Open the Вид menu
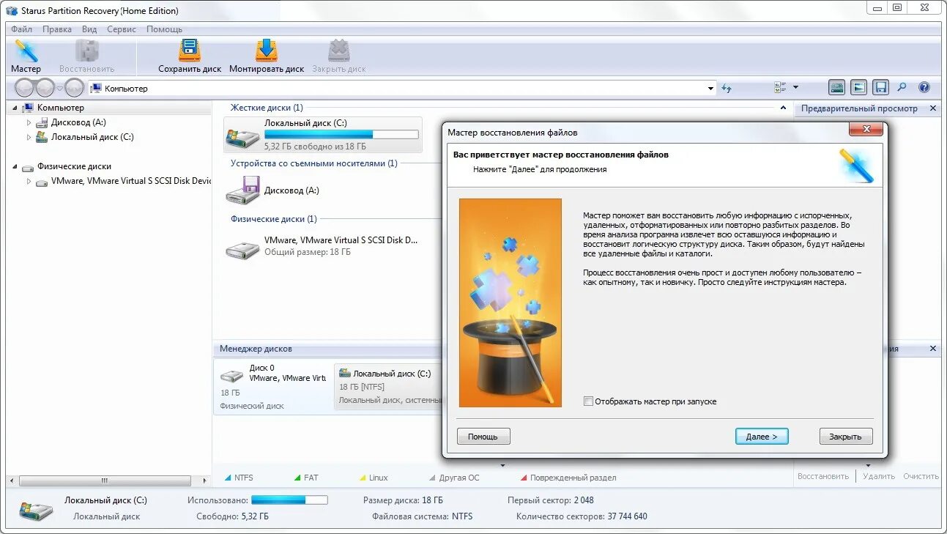The height and width of the screenshot is (534, 947). pyautogui.click(x=89, y=29)
